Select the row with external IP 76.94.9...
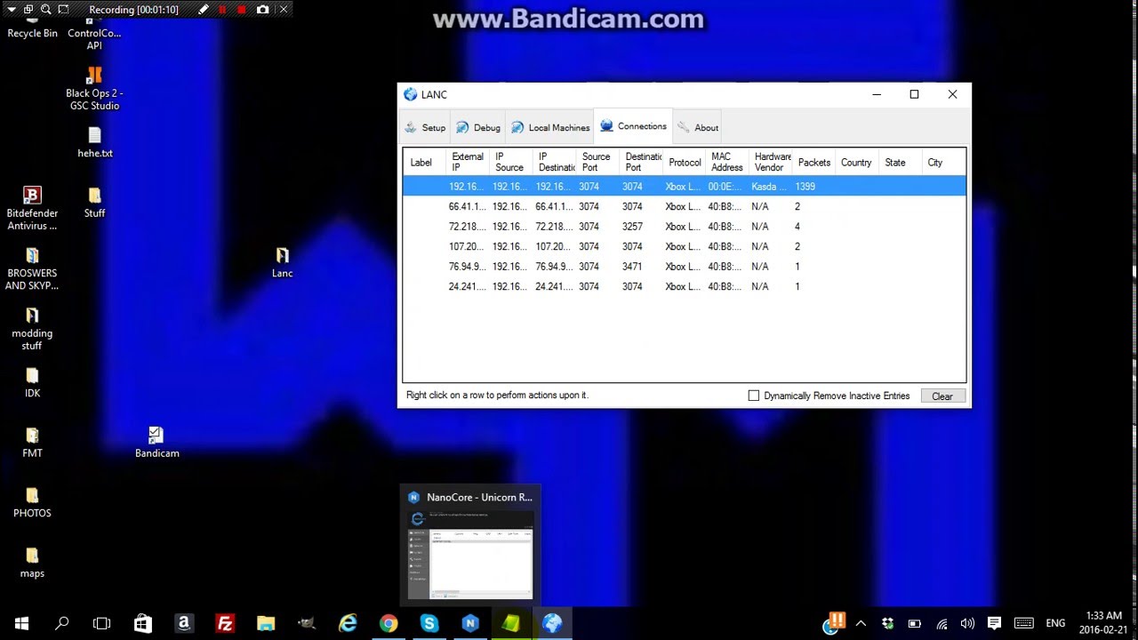Screen dimensions: 1138x640 tap(685, 267)
